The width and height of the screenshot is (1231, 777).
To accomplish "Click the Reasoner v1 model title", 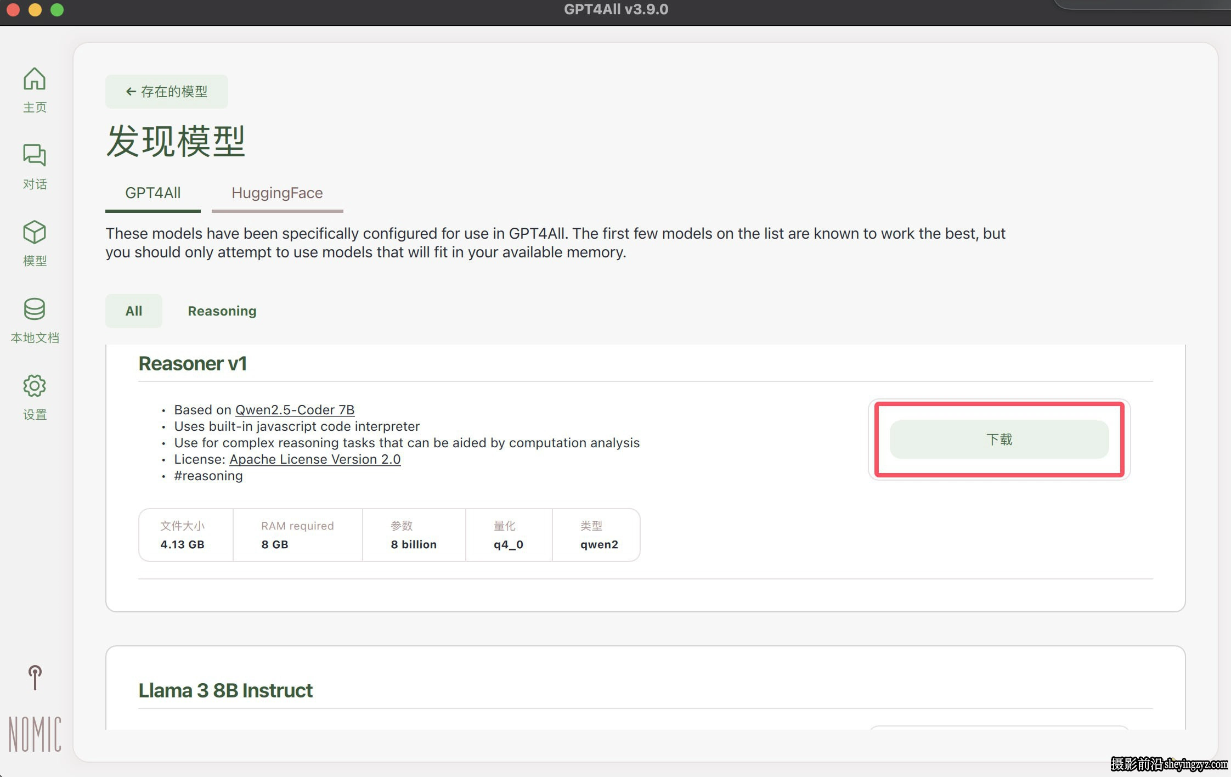I will click(193, 363).
